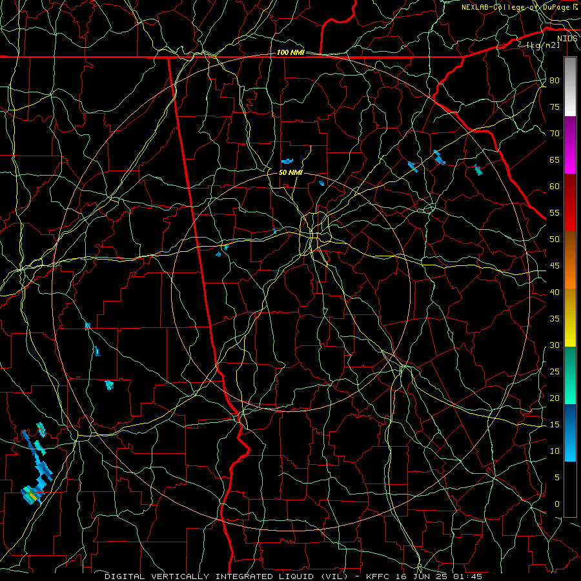Screen dimensions: 581x581
Task: Select the 40 value on color scale
Action: click(x=555, y=292)
